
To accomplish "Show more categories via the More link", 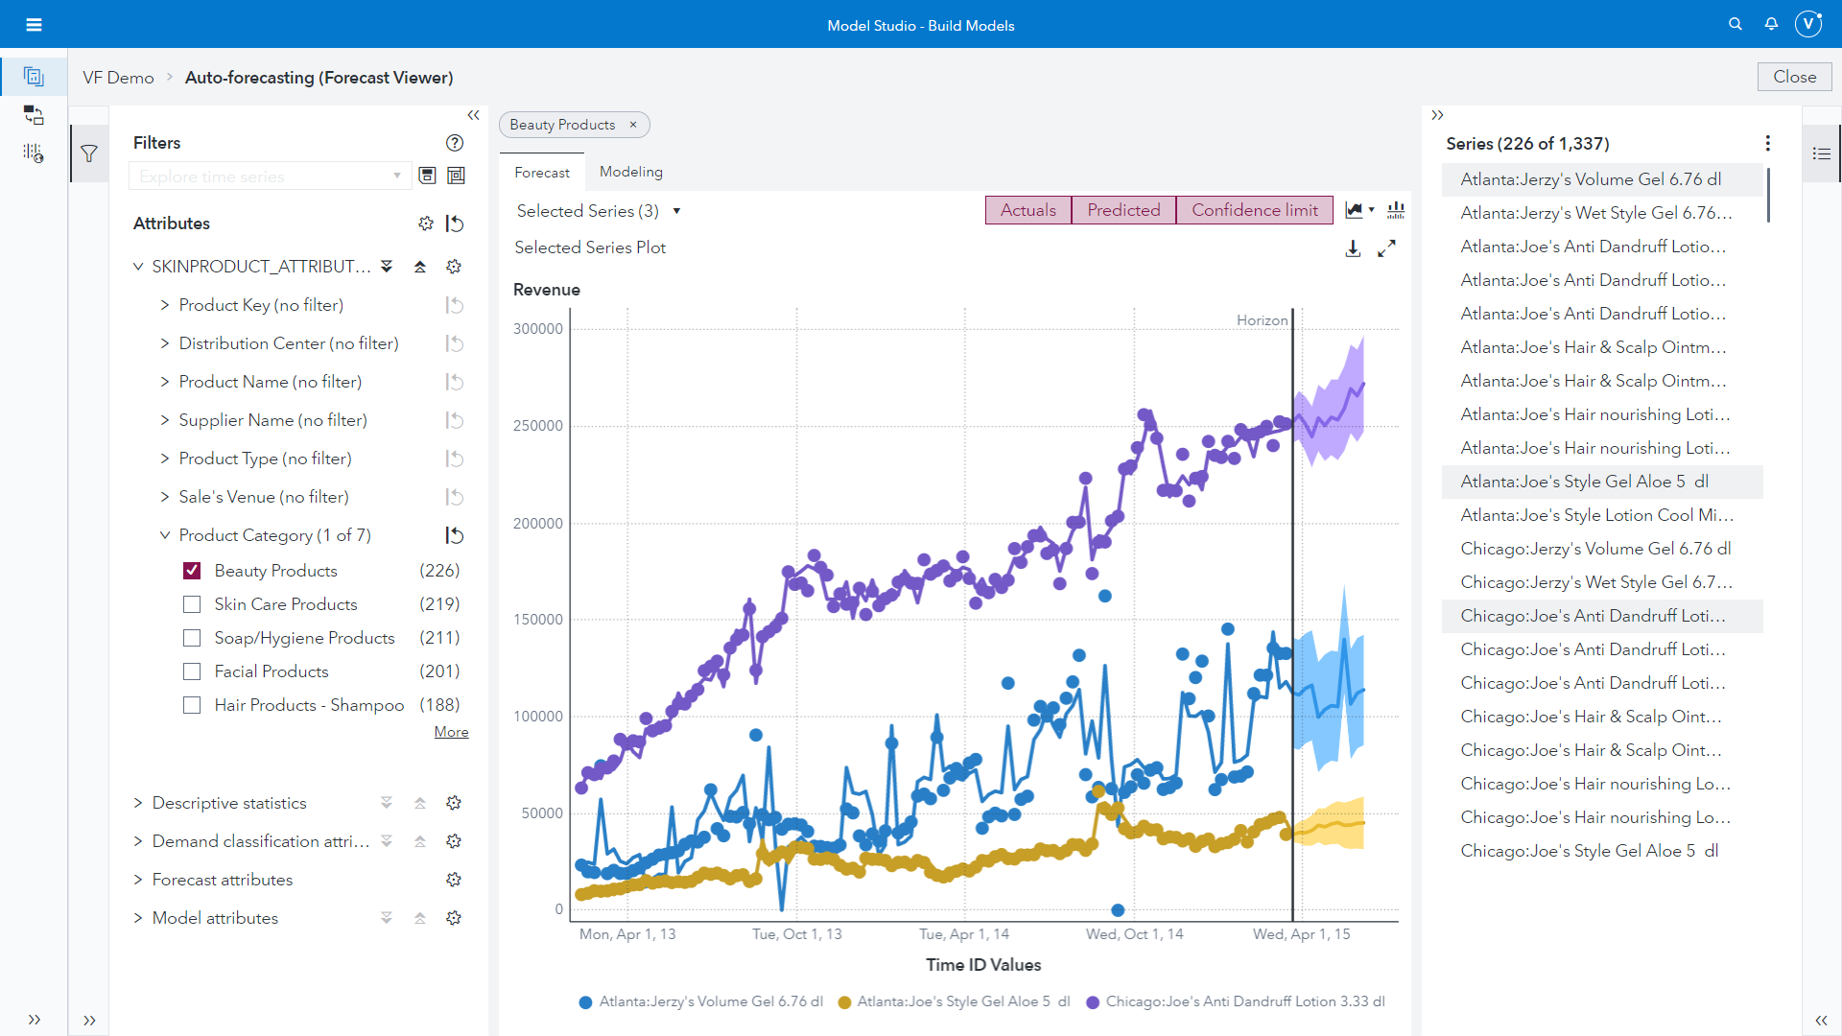I will click(x=450, y=731).
